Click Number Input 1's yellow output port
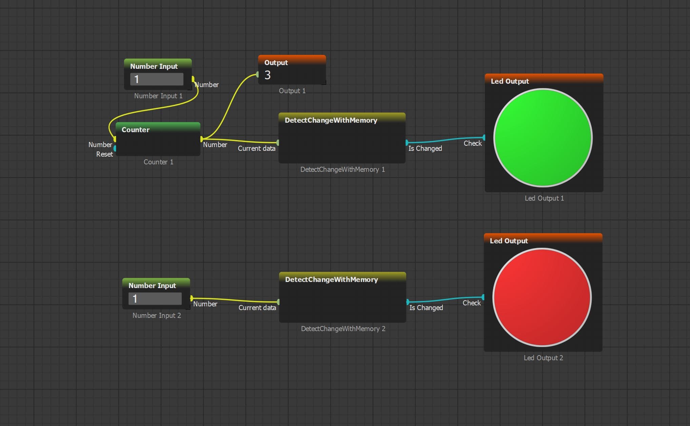The image size is (690, 426). click(193, 79)
